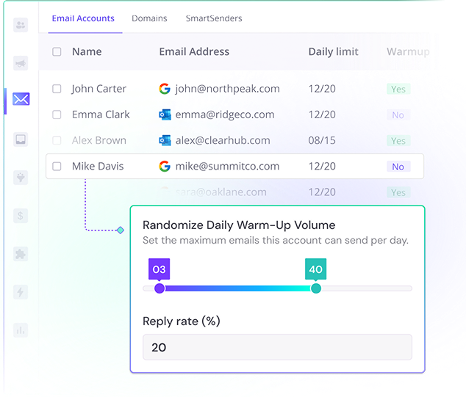Viewport: 466px width, 397px height.
Task: Click the mike@summitco.com email address
Action: 227,166
